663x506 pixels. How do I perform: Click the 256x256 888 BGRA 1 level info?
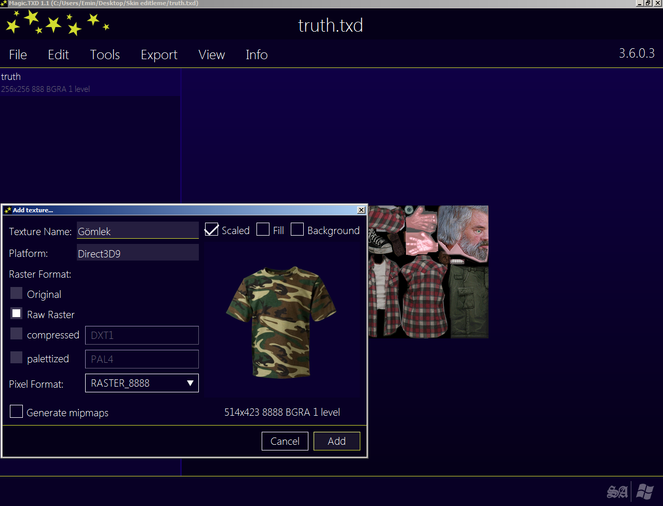point(46,89)
